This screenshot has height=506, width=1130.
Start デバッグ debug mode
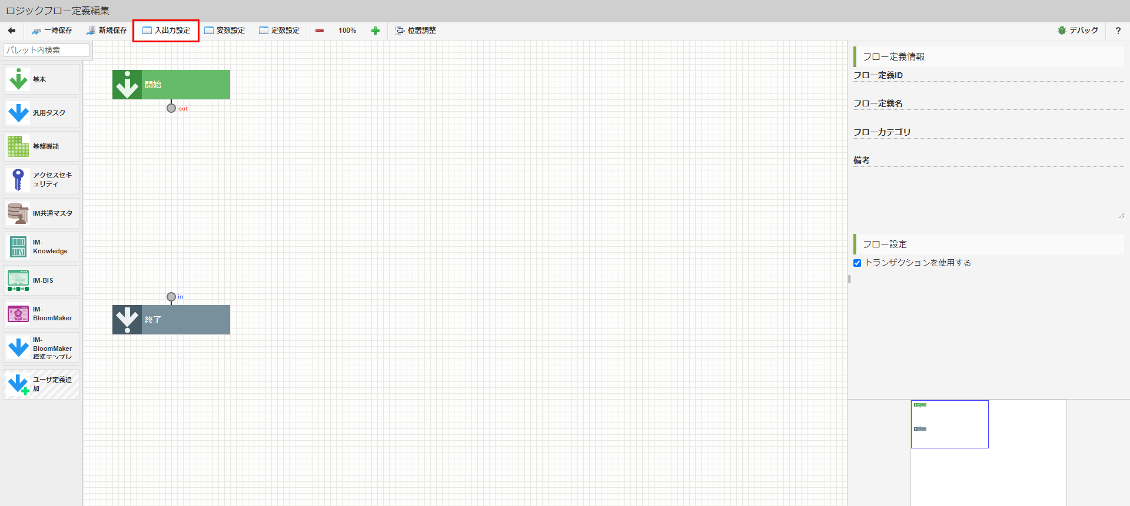(1078, 31)
